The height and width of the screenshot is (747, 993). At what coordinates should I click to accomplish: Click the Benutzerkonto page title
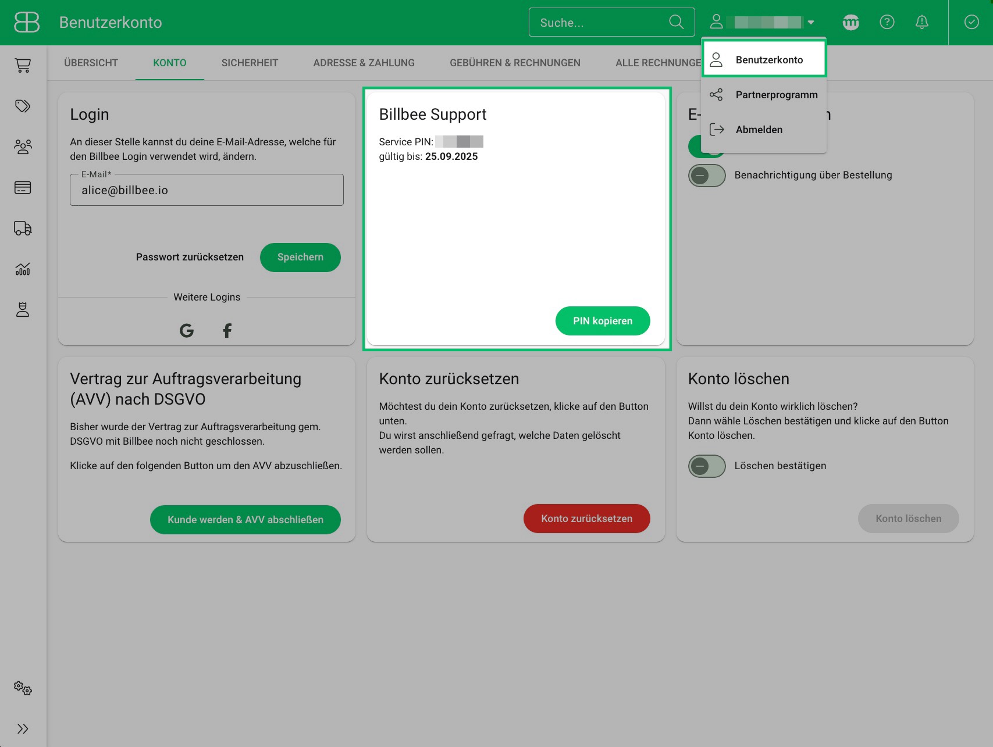(111, 22)
